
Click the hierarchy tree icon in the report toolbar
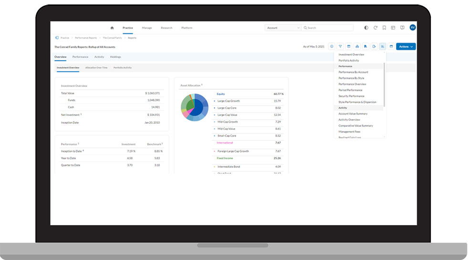click(357, 47)
